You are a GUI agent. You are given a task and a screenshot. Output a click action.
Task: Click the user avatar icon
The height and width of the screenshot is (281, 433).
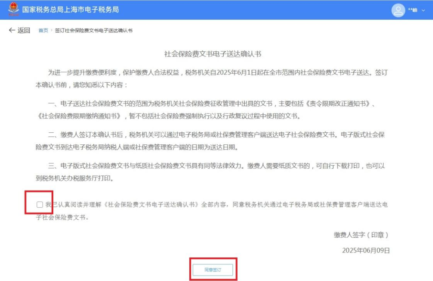point(398,10)
